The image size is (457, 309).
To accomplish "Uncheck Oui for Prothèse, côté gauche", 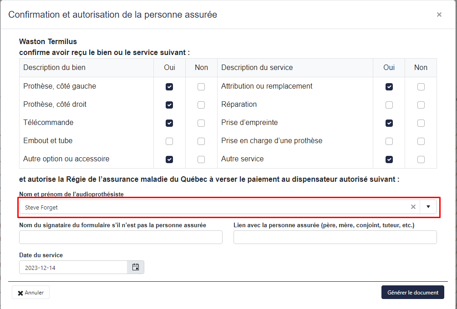I will (x=169, y=87).
